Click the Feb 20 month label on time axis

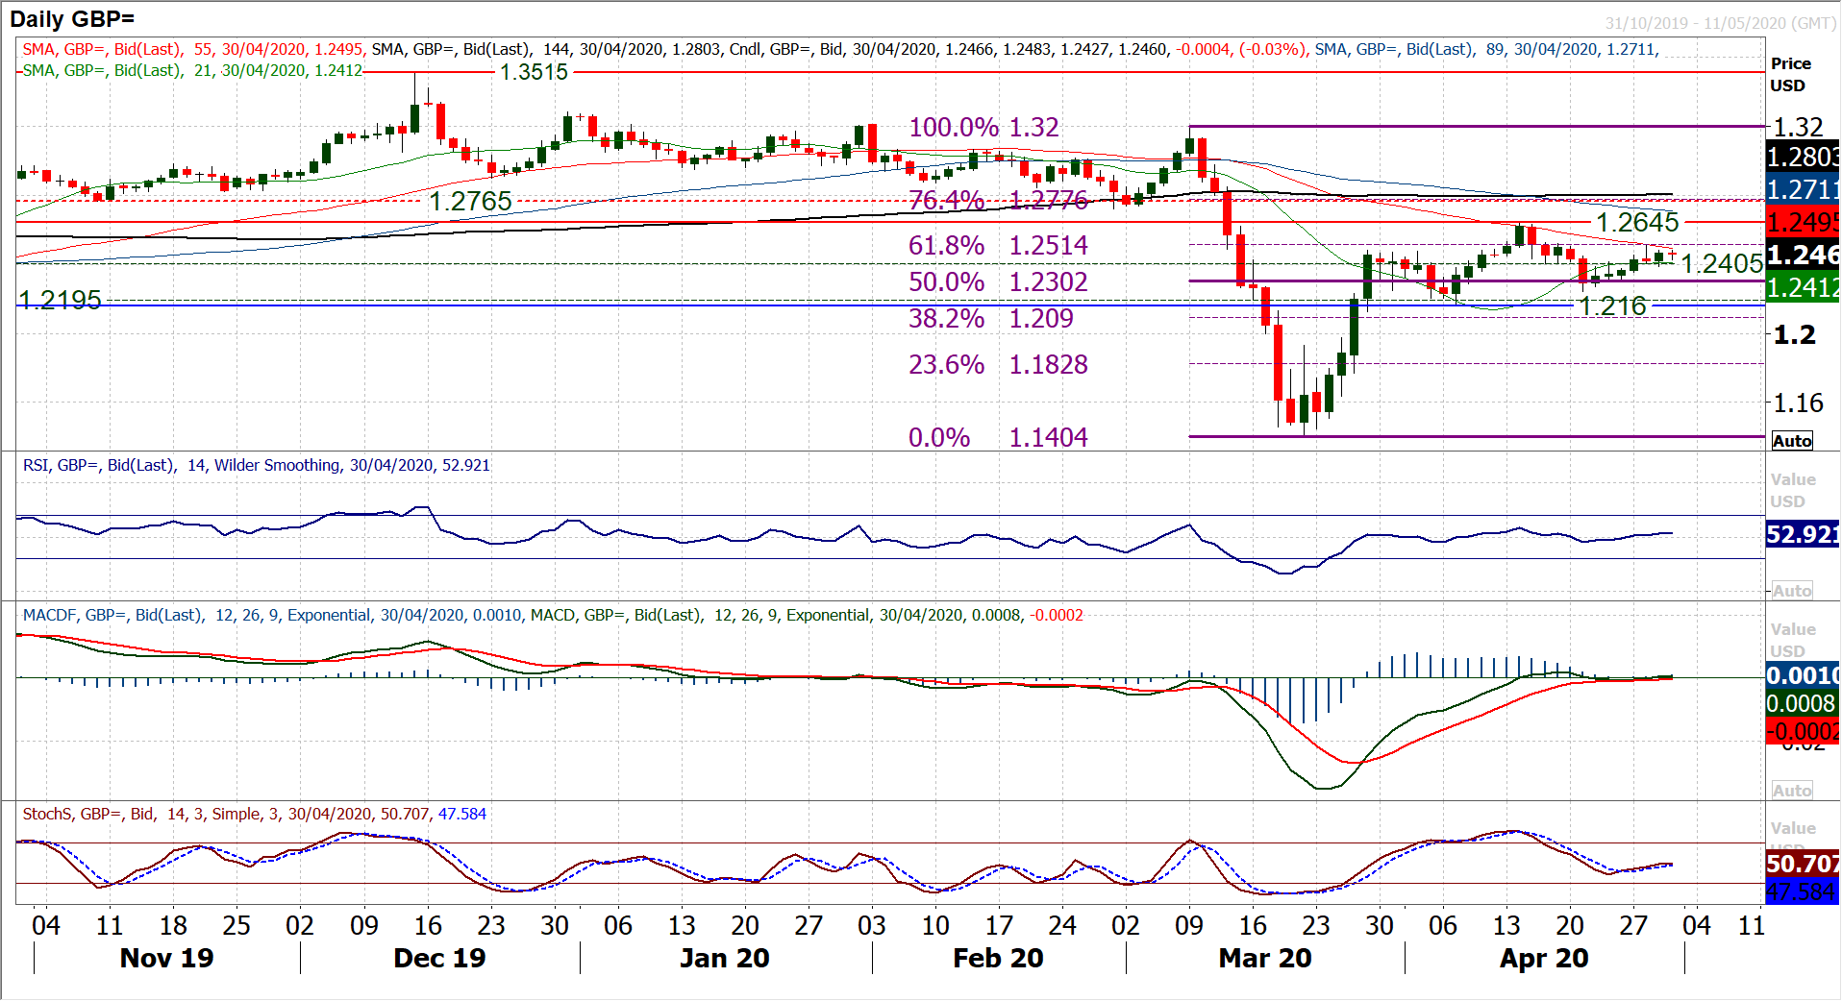(998, 958)
